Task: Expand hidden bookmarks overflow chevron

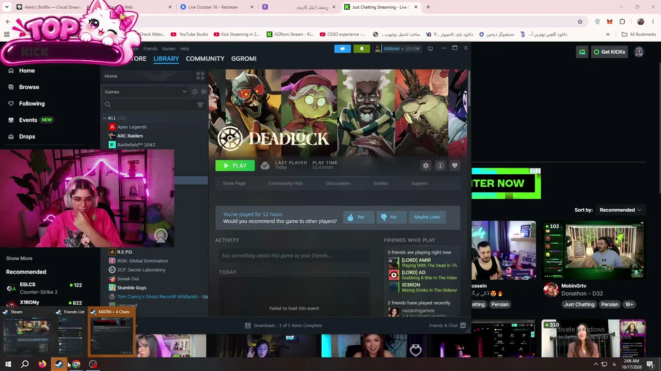Action: point(608,35)
